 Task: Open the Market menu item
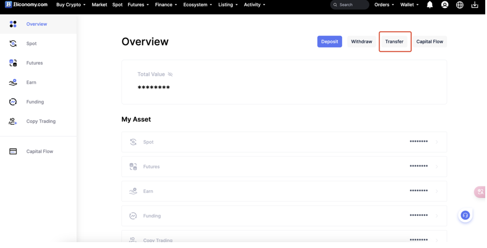tap(100, 5)
